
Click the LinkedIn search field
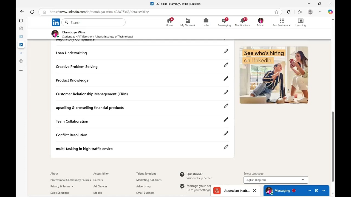[94, 22]
